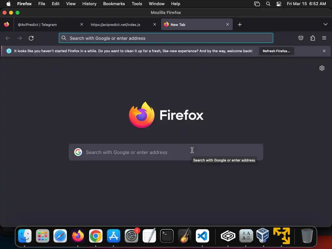Image resolution: width=332 pixels, height=249 pixels.
Task: Open Control Center in menu bar
Action: (279, 4)
